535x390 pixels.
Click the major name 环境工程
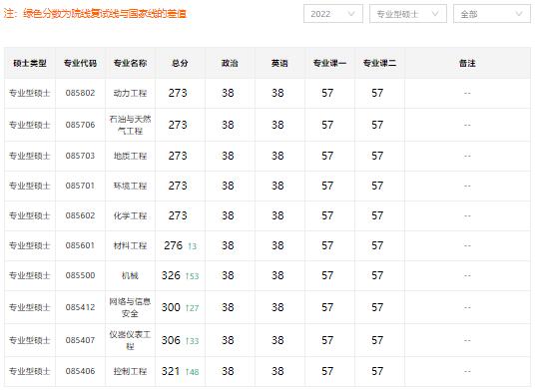tap(131, 186)
